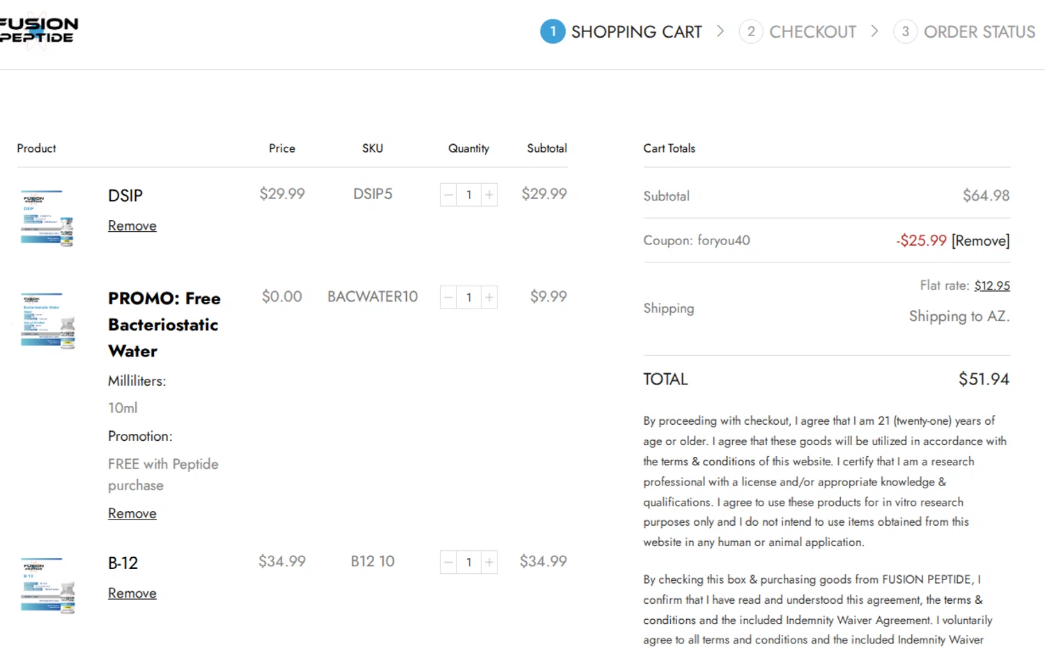Click the Product column header
1045x647 pixels.
point(36,148)
